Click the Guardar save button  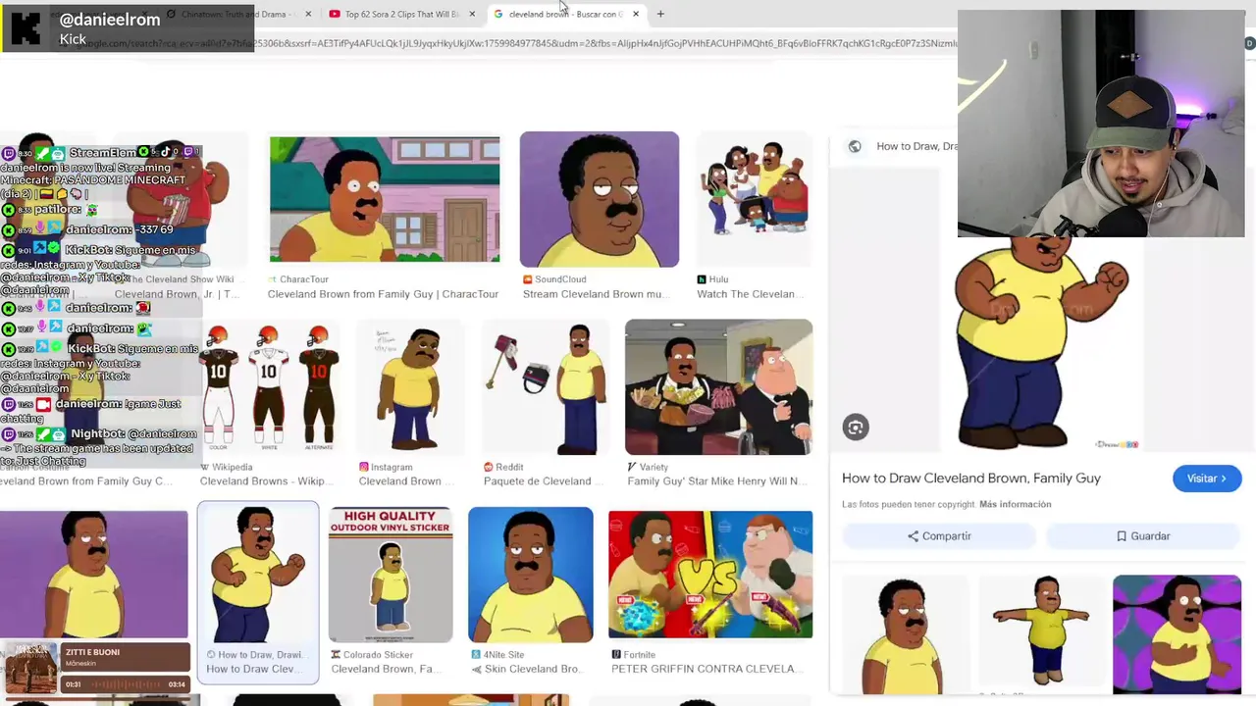point(1143,536)
